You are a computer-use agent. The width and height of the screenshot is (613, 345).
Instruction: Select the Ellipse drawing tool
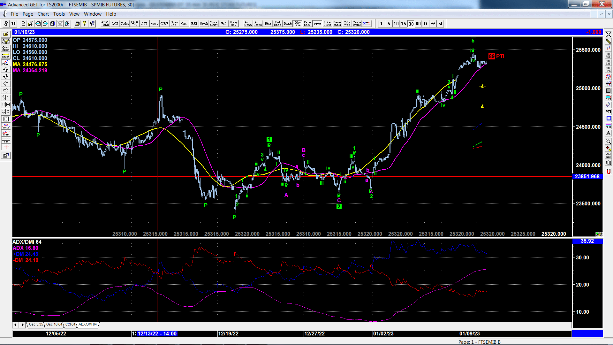pos(608,97)
